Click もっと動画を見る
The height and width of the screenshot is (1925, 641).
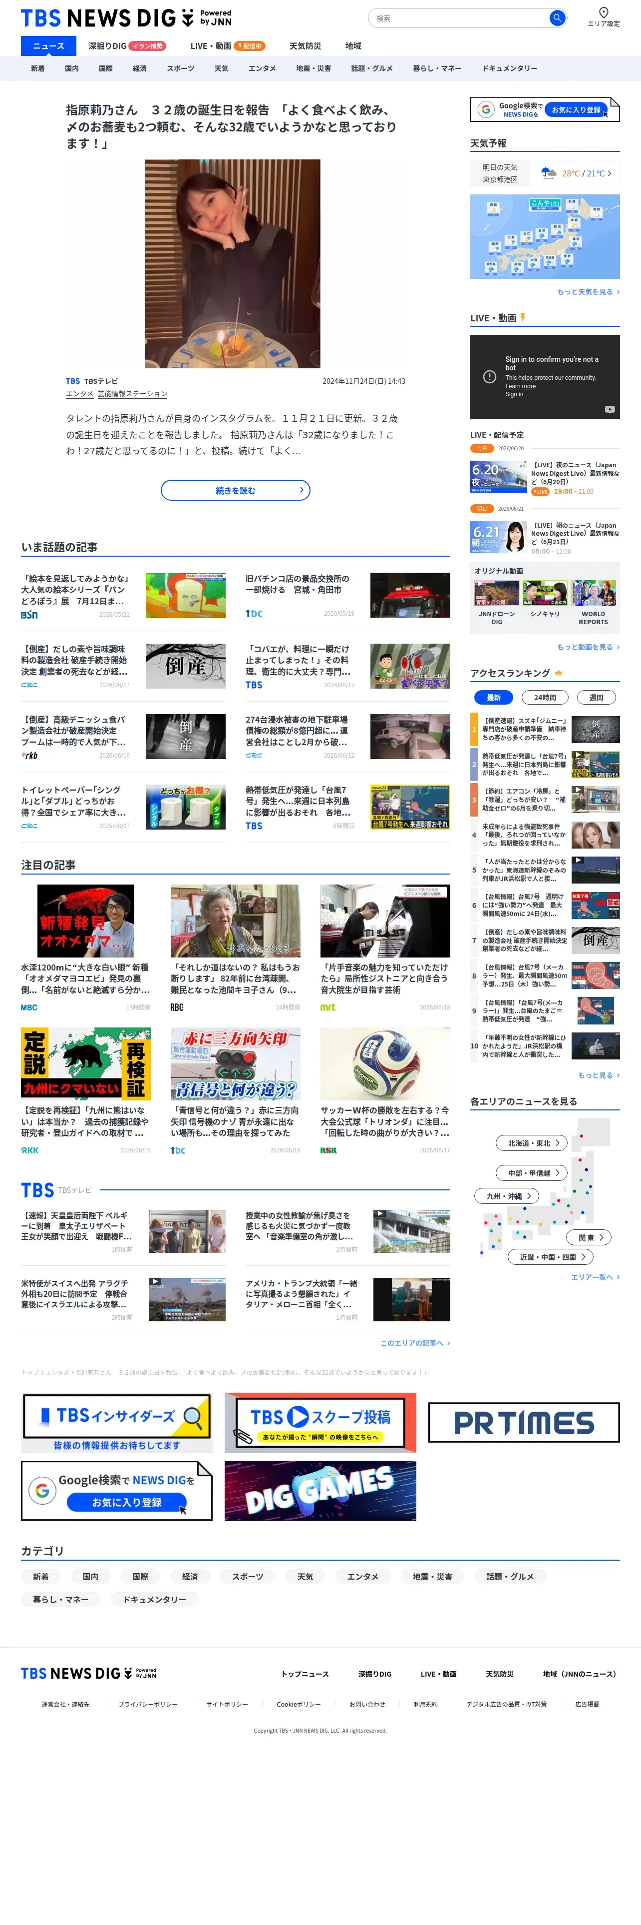[x=588, y=647]
